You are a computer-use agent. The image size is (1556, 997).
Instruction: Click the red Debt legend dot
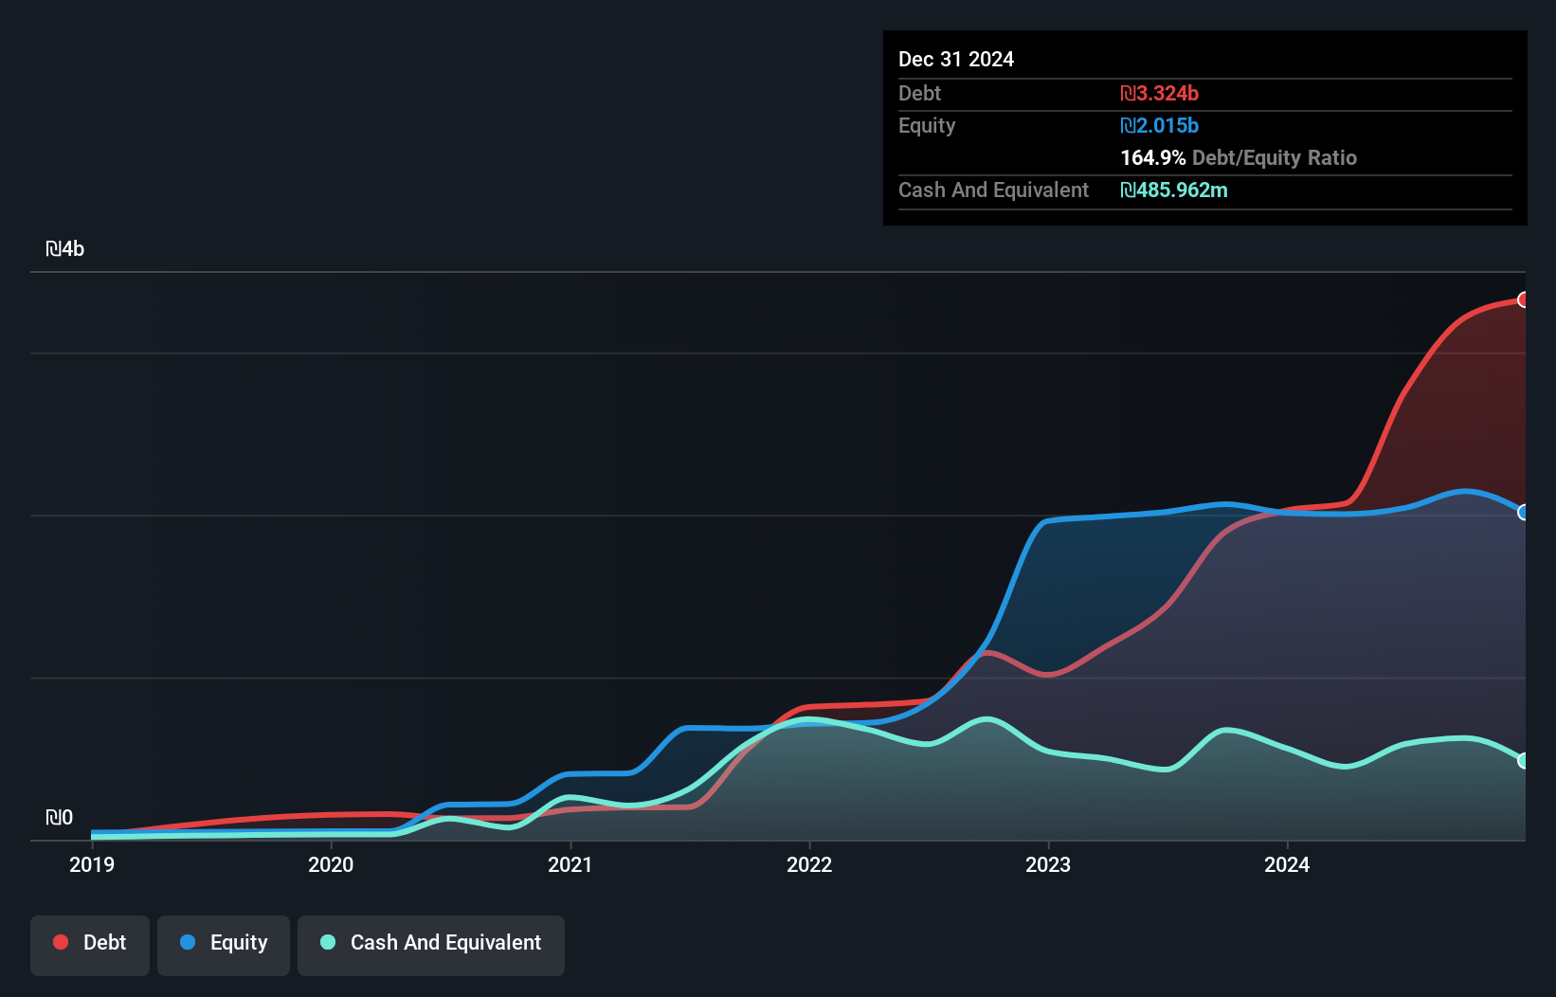click(x=61, y=942)
